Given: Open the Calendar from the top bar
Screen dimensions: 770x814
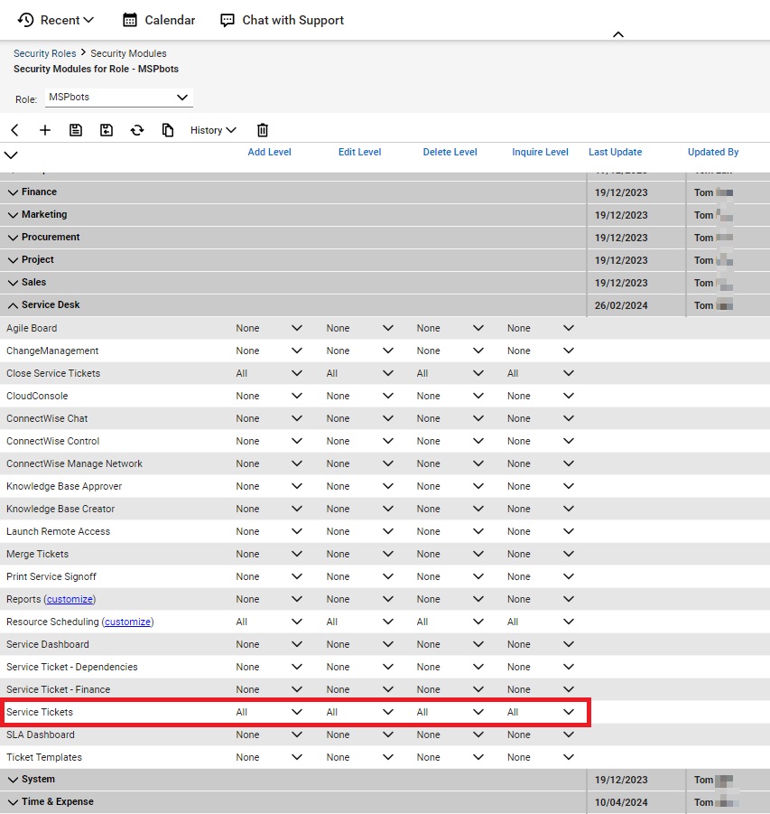Looking at the screenshot, I should click(x=159, y=20).
